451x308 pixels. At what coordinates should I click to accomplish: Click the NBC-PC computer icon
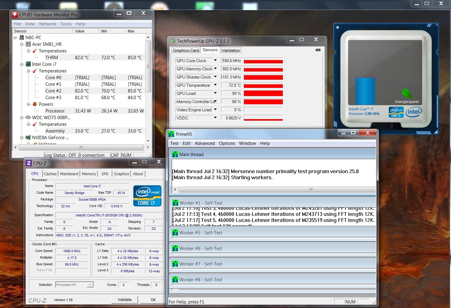coord(22,37)
